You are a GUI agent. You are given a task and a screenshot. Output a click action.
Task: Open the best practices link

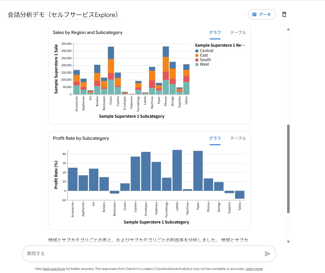point(54,269)
